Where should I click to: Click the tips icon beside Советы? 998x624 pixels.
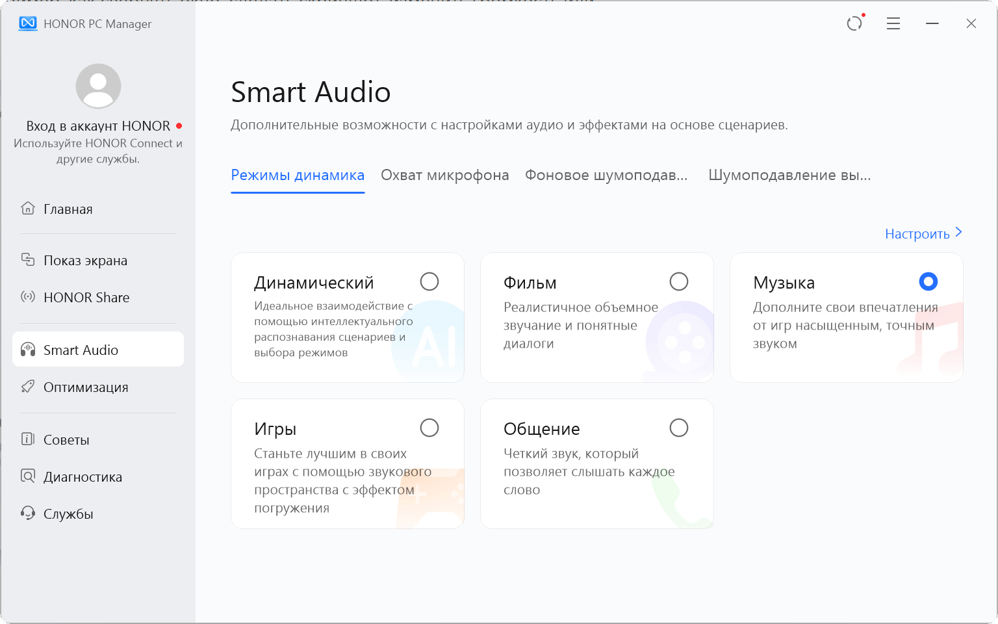(28, 439)
